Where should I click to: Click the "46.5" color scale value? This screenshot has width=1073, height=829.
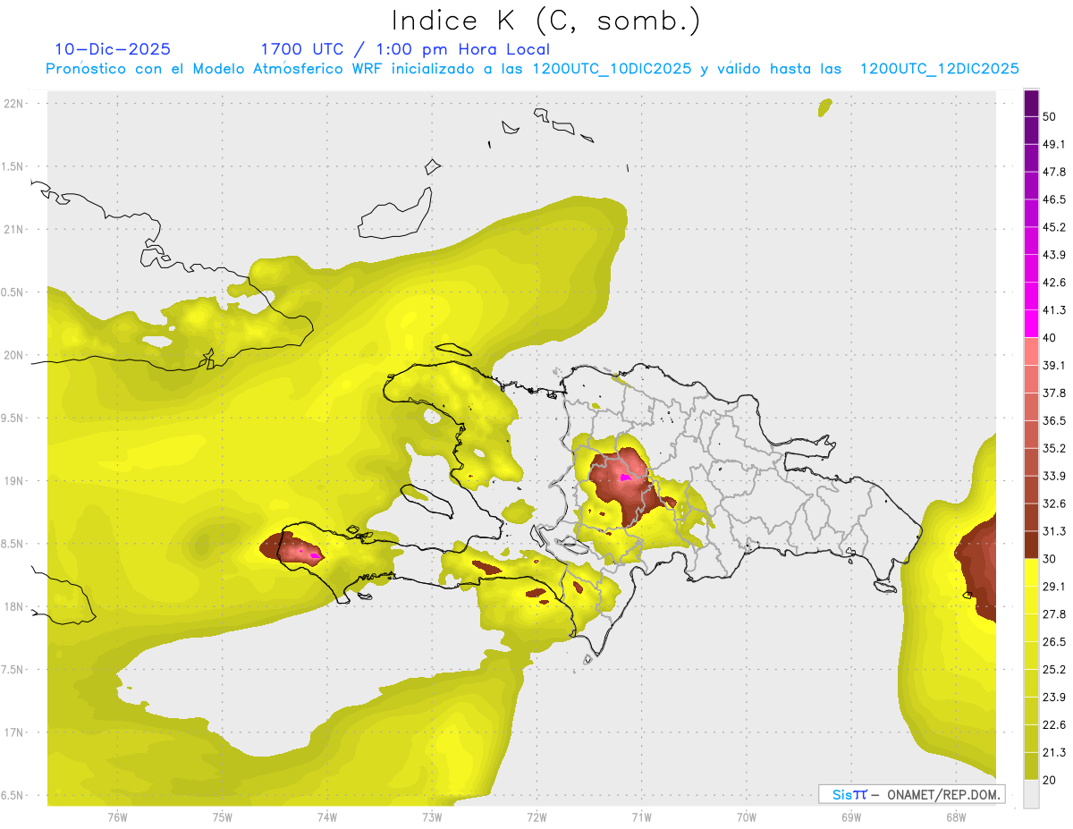(x=1055, y=199)
